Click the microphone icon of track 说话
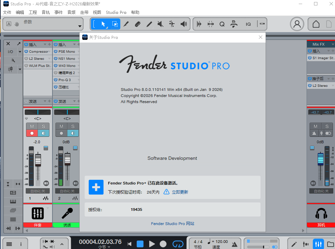335x249 pixels. coord(67,213)
